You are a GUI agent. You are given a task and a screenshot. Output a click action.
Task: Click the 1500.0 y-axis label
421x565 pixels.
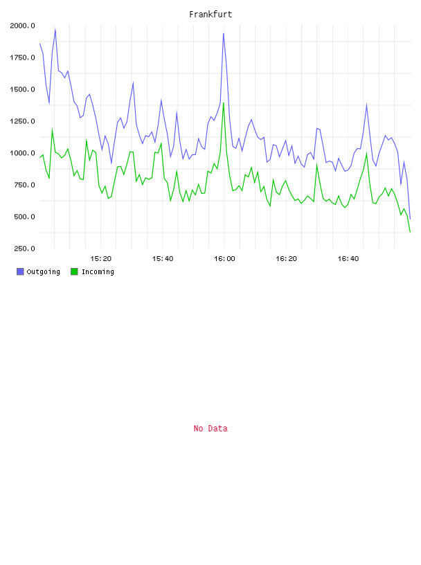click(x=22, y=89)
